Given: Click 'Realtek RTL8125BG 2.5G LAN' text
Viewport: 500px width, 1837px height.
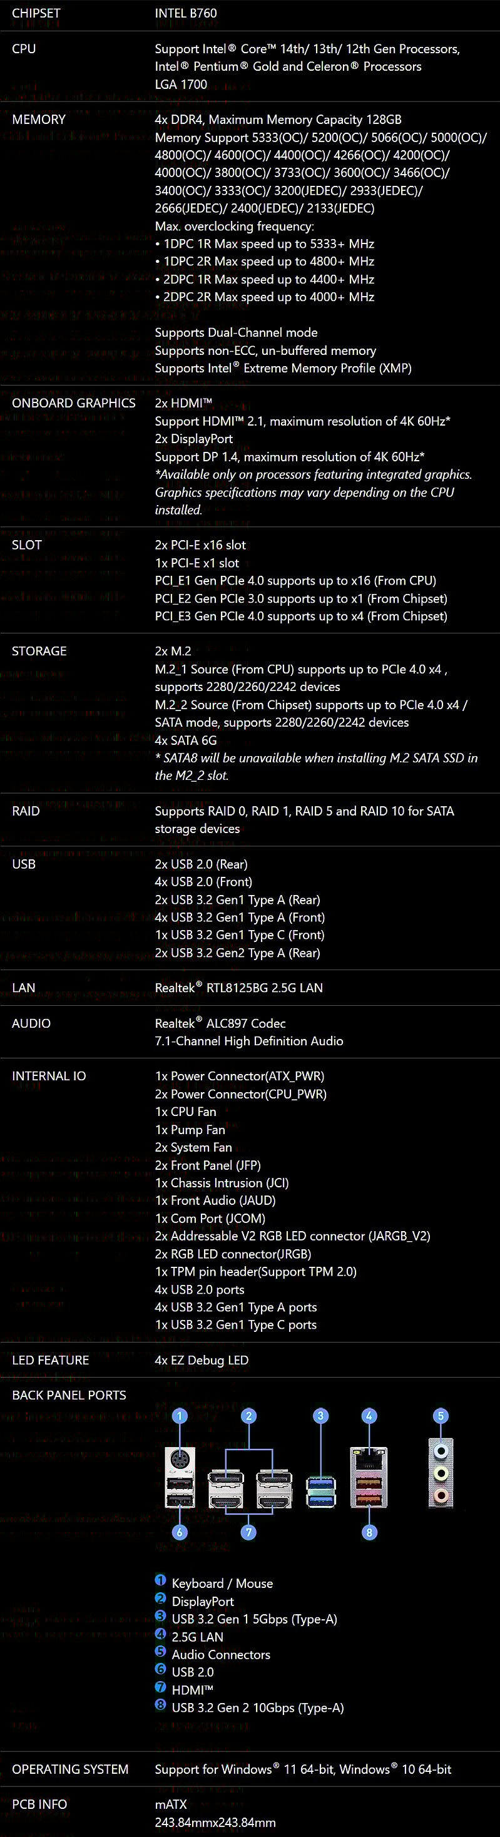Looking at the screenshot, I should pos(239,988).
